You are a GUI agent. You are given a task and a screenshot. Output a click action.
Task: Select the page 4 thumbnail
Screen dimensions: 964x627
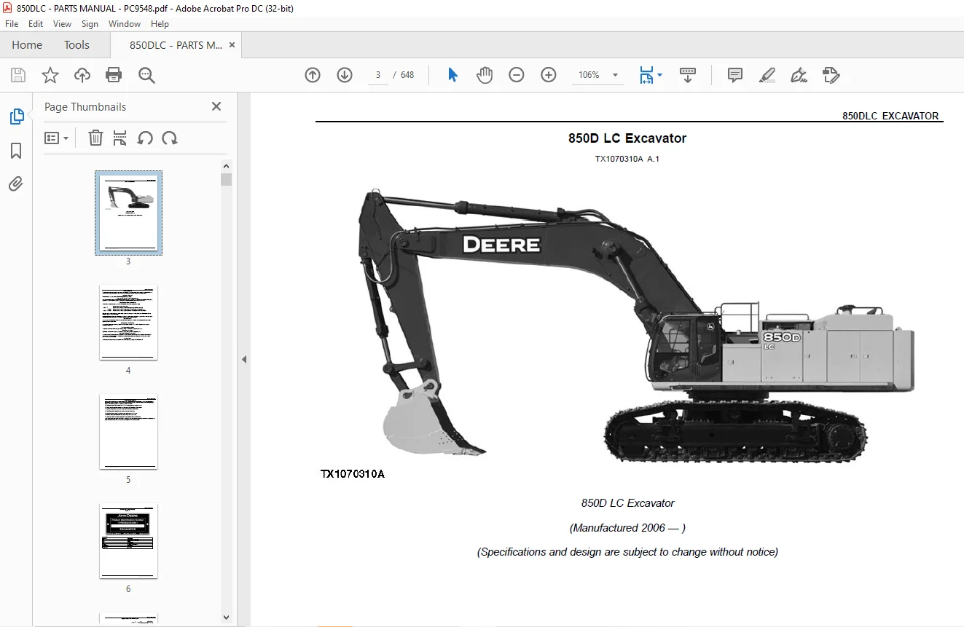[128, 322]
